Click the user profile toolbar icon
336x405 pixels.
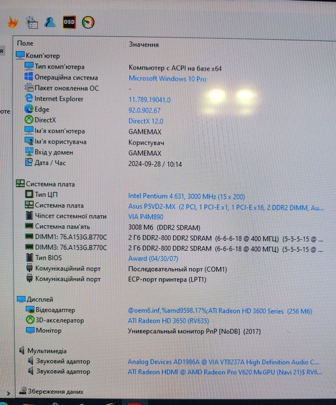point(50,22)
